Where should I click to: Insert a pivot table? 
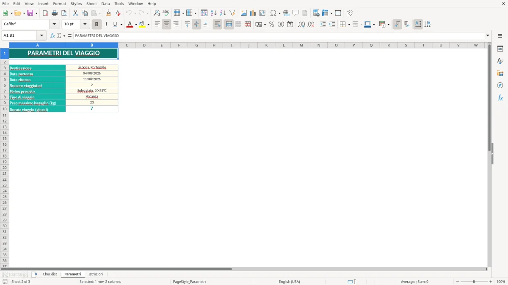click(262, 13)
